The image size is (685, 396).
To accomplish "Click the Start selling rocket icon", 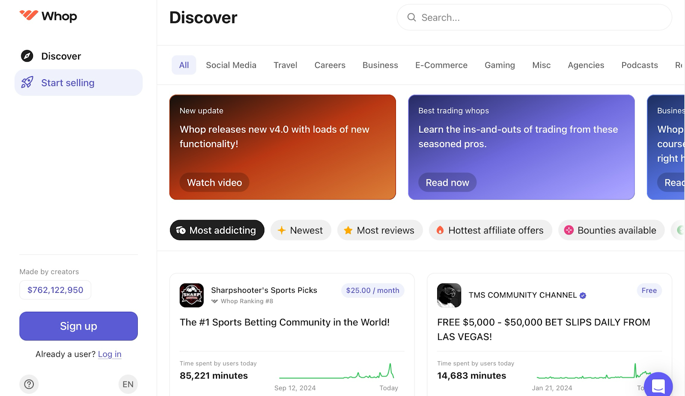I will (27, 82).
